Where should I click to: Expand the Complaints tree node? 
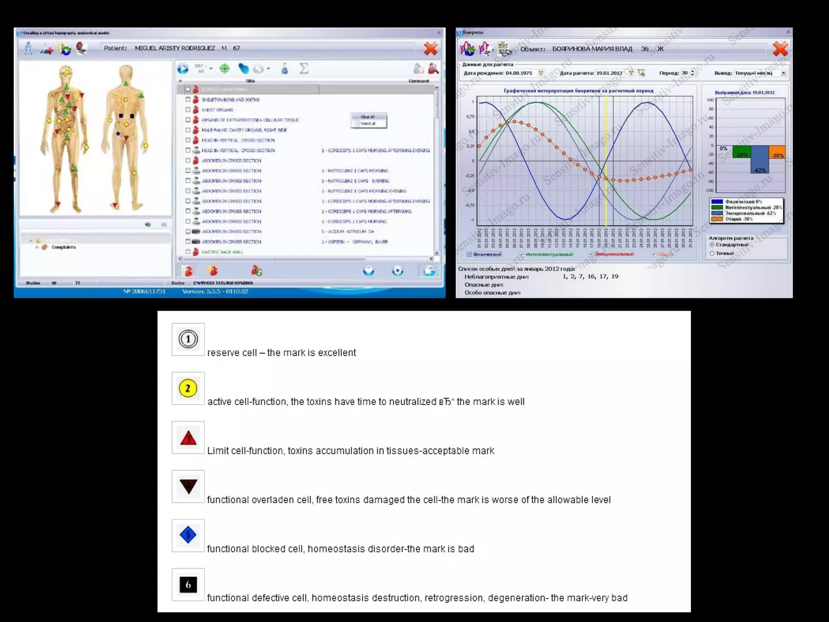(x=37, y=247)
